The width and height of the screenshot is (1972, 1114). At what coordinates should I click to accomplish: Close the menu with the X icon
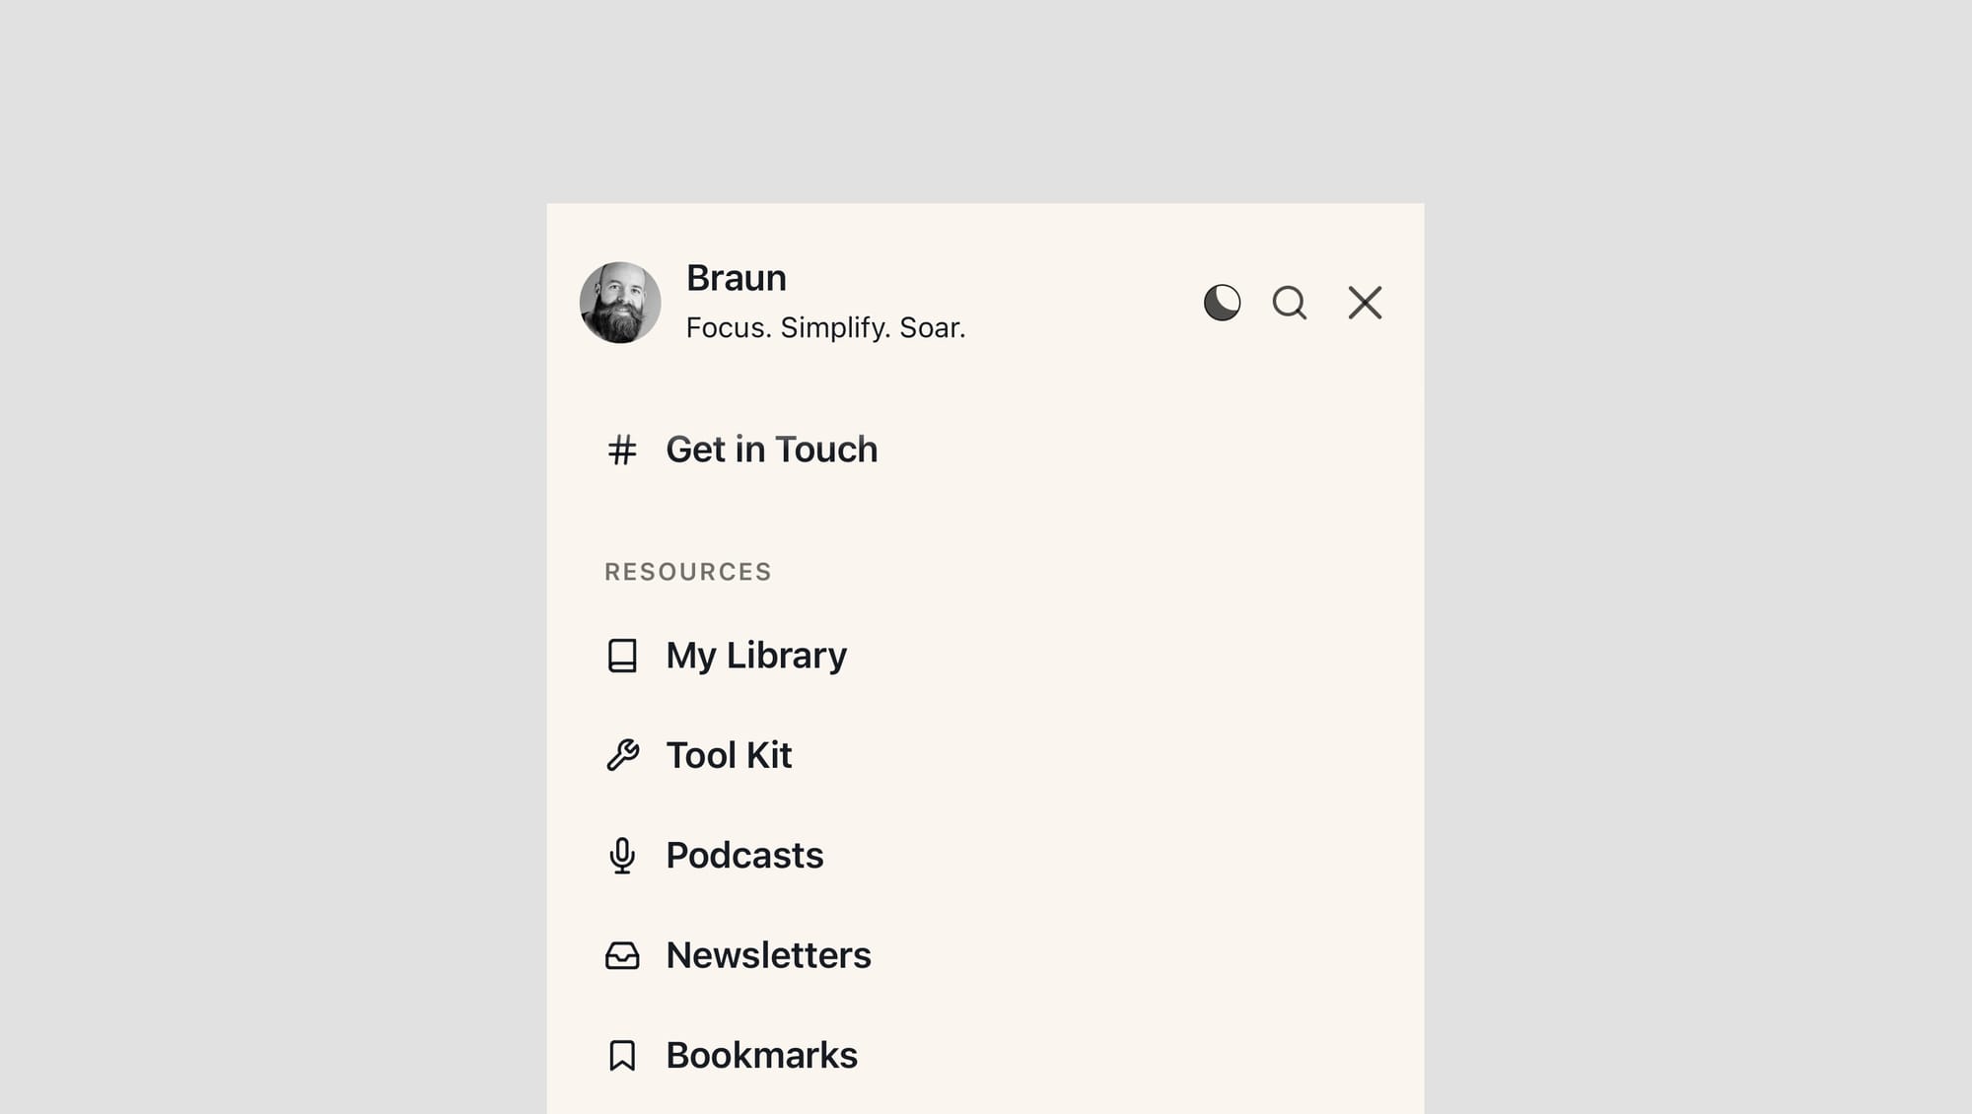tap(1365, 304)
